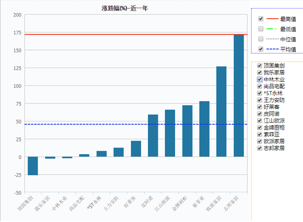Enable the 最低值 checkbox
This screenshot has width=303, height=222.
[261, 29]
